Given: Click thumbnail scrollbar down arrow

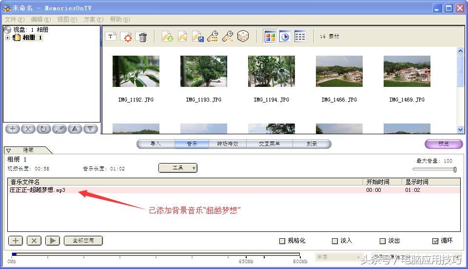Looking at the screenshot, I should pyautogui.click(x=460, y=130).
